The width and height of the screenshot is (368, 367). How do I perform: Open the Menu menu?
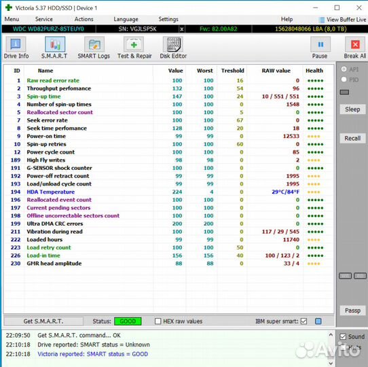point(12,19)
